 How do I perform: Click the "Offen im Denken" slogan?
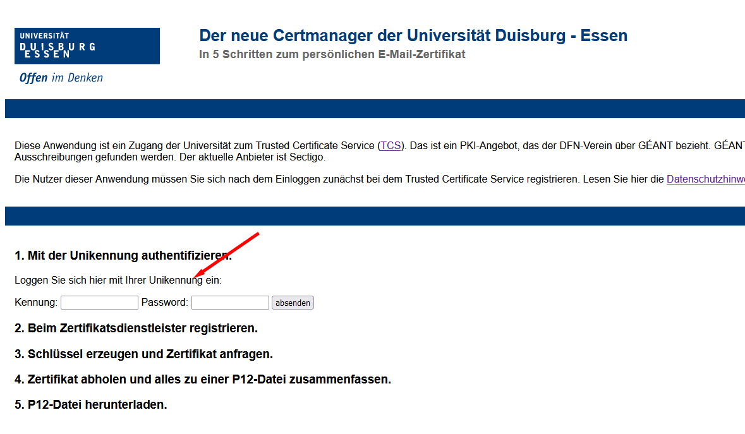click(x=61, y=78)
